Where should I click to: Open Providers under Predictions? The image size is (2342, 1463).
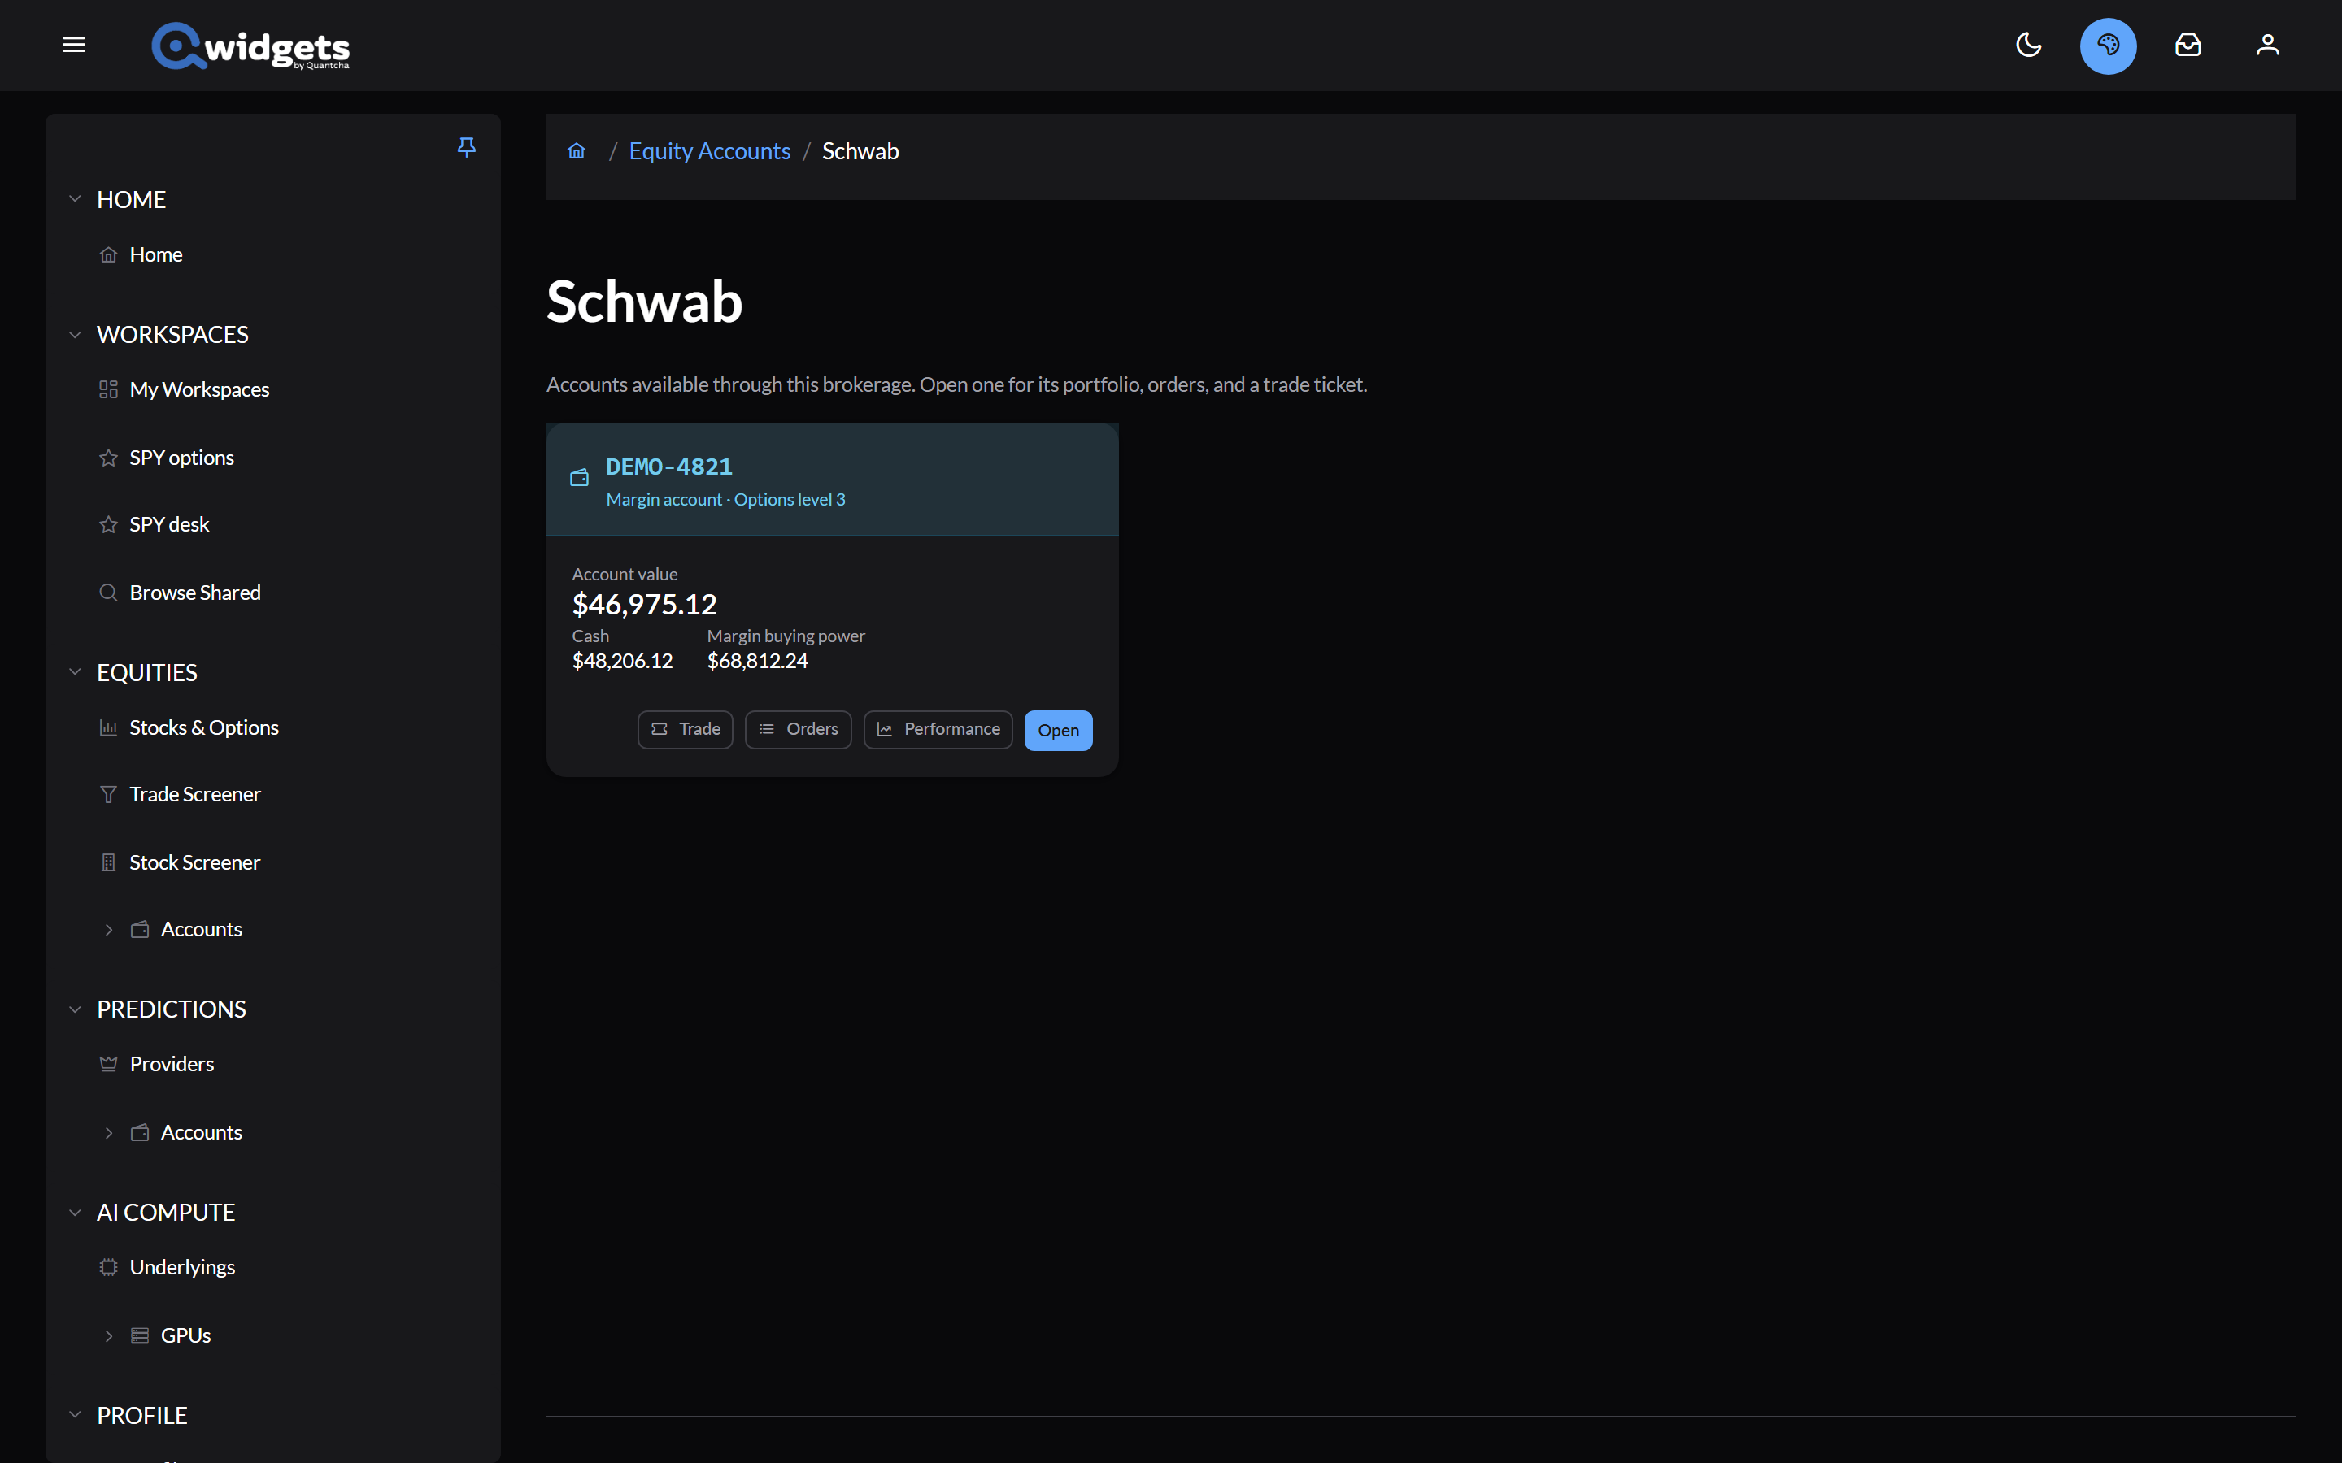[172, 1065]
